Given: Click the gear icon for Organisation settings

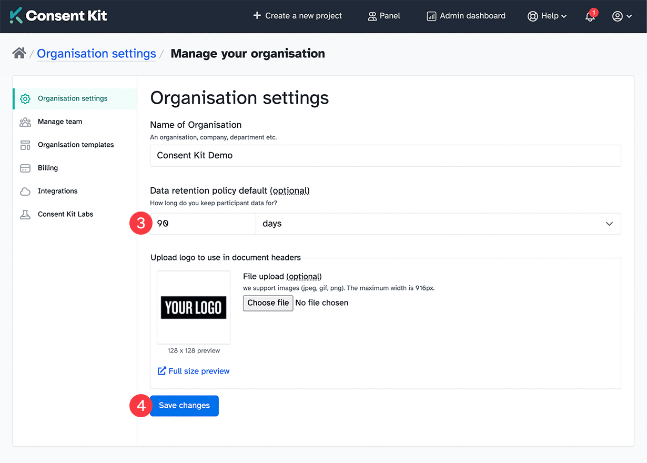Looking at the screenshot, I should 25,99.
